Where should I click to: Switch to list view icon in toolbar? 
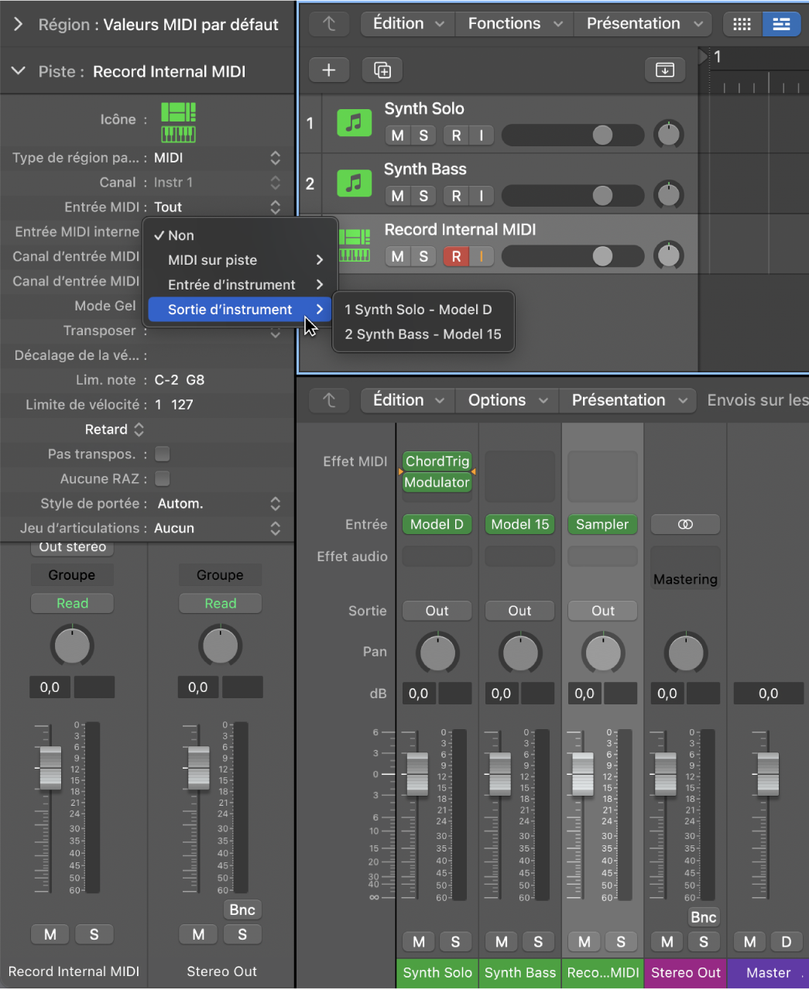[781, 24]
